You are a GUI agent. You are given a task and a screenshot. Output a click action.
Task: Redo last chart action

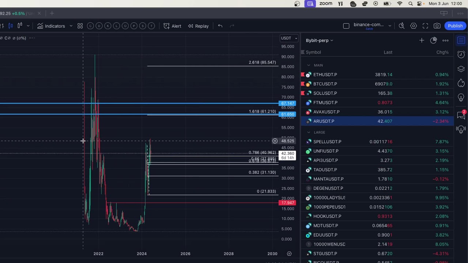point(232,26)
